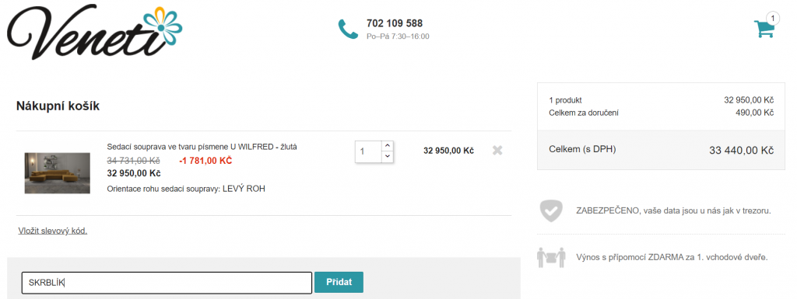Open the sofa product thumbnail image
The height and width of the screenshot is (299, 797).
click(x=58, y=173)
